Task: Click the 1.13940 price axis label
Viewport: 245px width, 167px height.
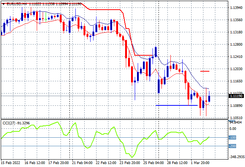Action: pos(236,8)
